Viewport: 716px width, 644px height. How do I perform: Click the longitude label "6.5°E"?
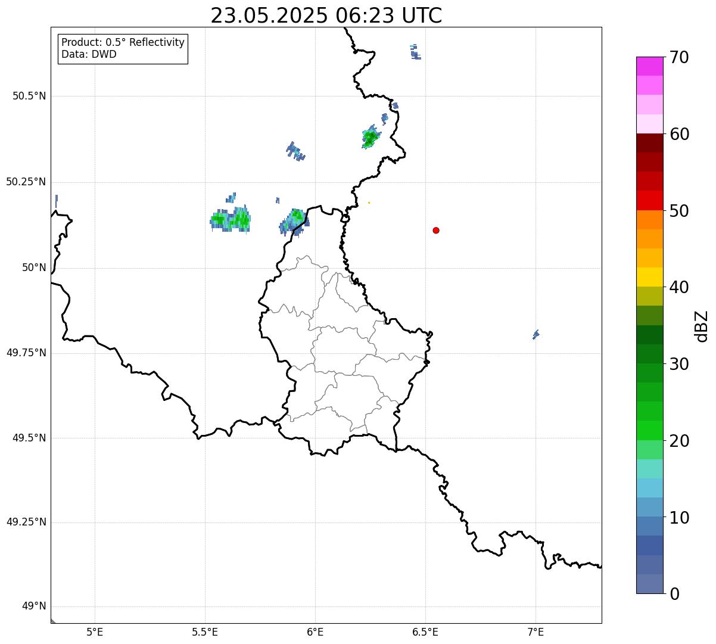pyautogui.click(x=425, y=632)
